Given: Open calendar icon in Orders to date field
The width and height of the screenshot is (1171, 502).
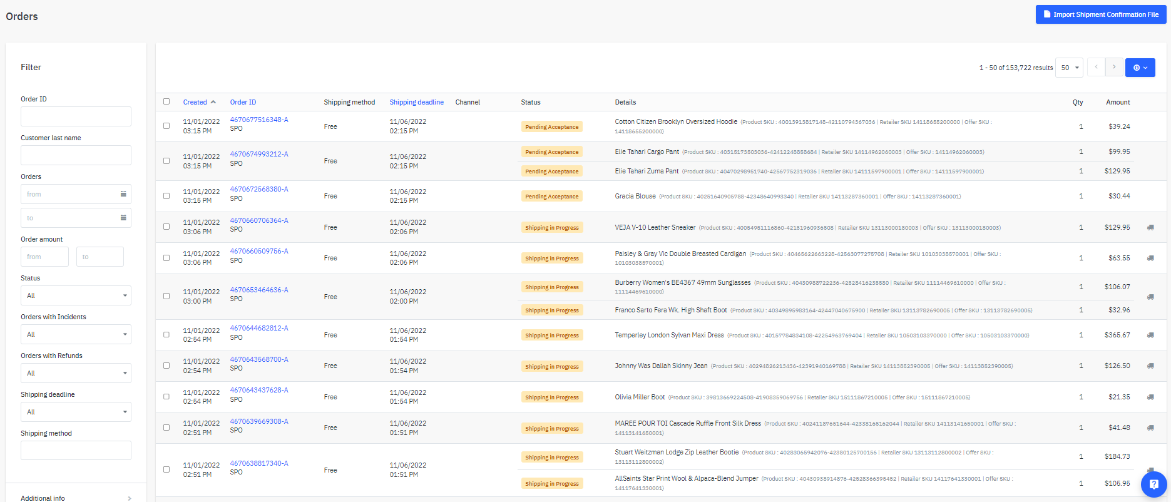Looking at the screenshot, I should pos(123,218).
